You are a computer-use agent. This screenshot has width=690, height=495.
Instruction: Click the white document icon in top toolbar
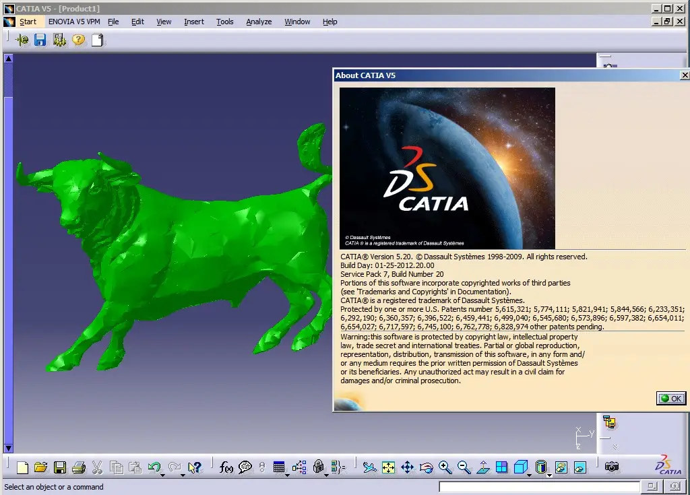(98, 40)
